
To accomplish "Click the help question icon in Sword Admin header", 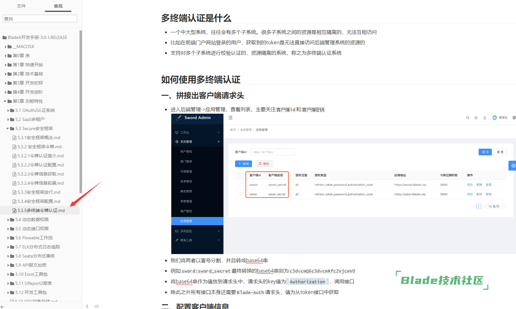I will (476, 118).
